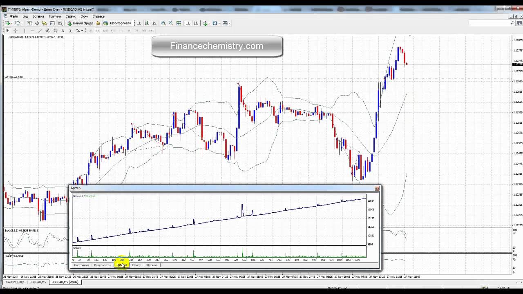Image resolution: width=523 pixels, height=294 pixels.
Task: Zoom out of the chart
Action: point(171,23)
